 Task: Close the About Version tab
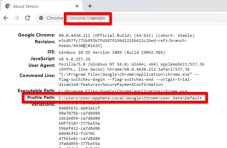point(77,6)
